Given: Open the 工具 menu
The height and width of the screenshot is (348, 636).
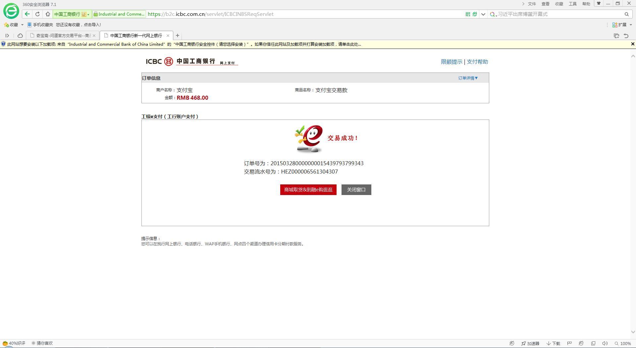Looking at the screenshot, I should click(x=572, y=4).
